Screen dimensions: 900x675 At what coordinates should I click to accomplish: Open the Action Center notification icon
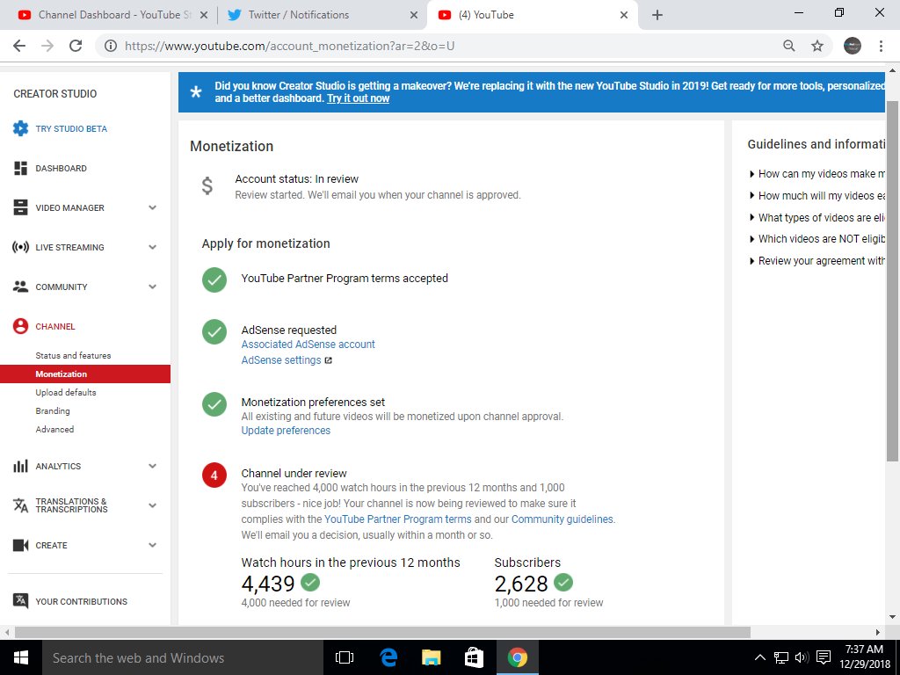[824, 657]
